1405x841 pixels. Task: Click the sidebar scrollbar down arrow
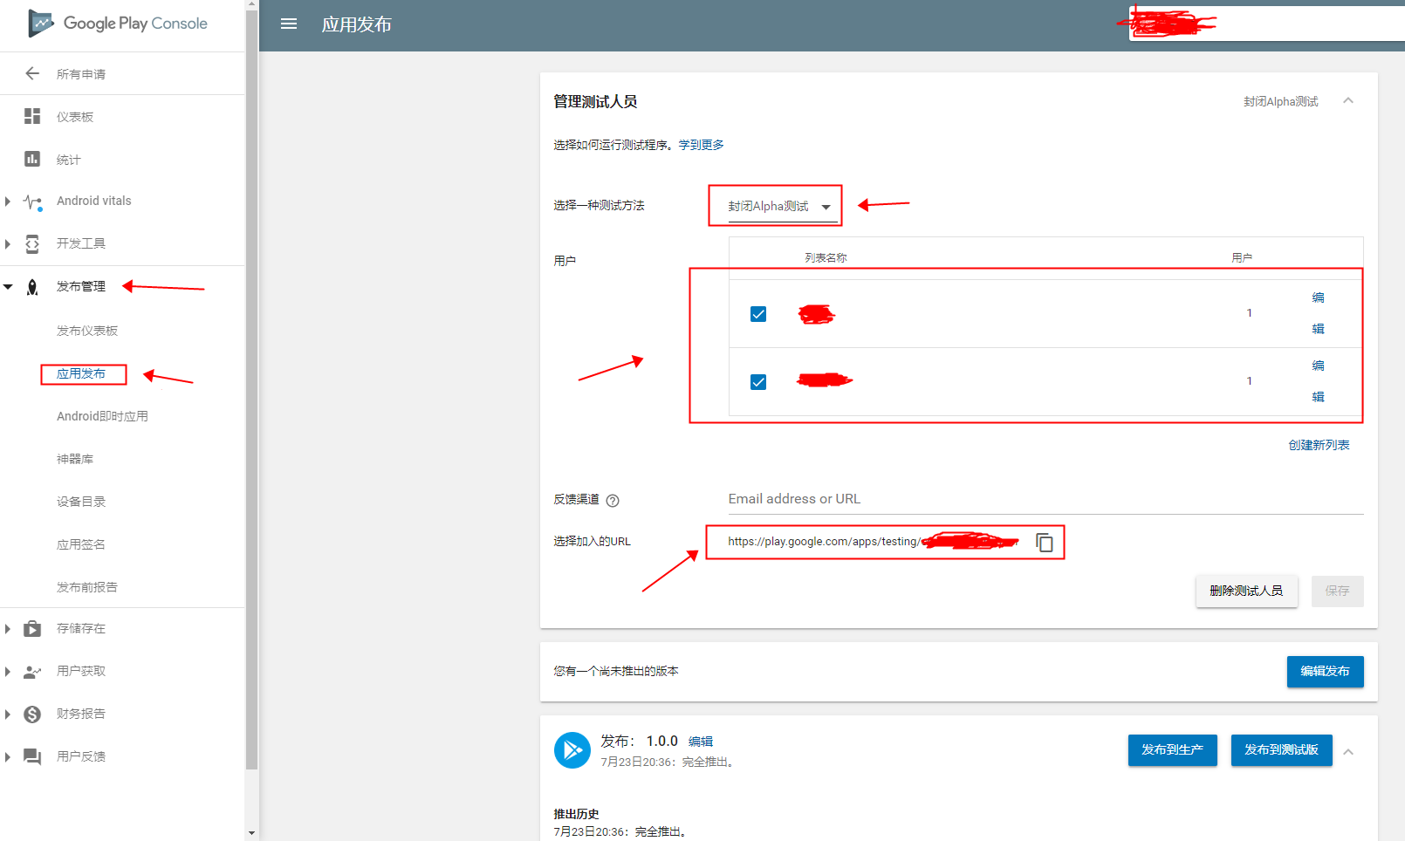click(x=251, y=833)
